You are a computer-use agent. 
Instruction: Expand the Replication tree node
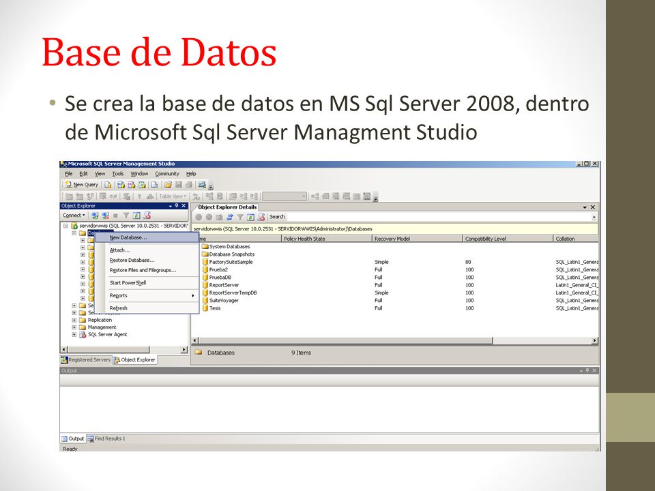(x=74, y=320)
